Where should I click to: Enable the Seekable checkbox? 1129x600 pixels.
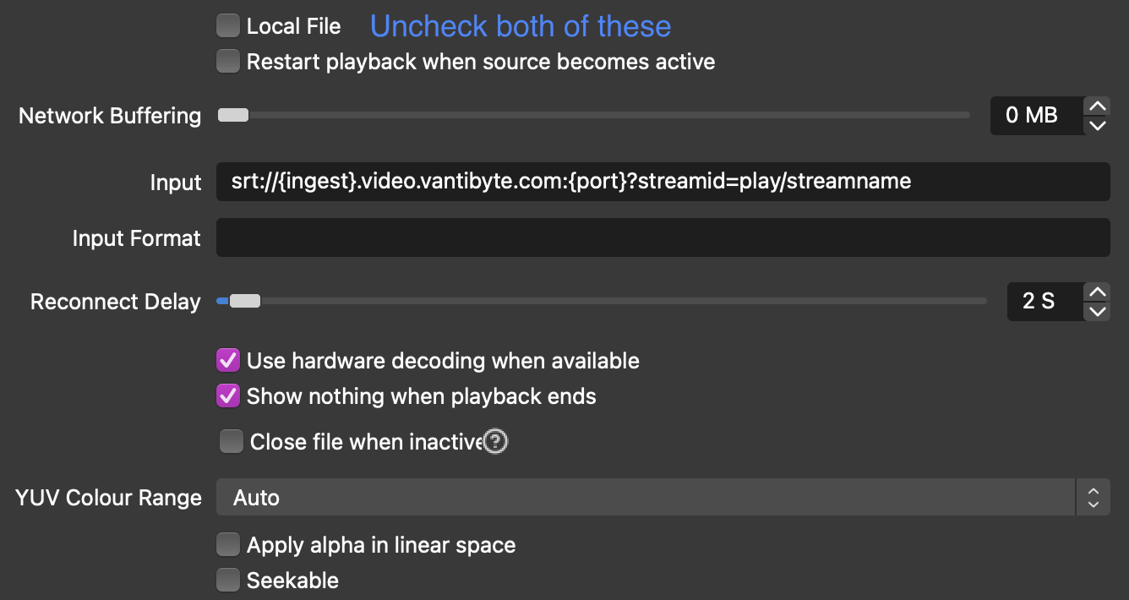[x=227, y=580]
